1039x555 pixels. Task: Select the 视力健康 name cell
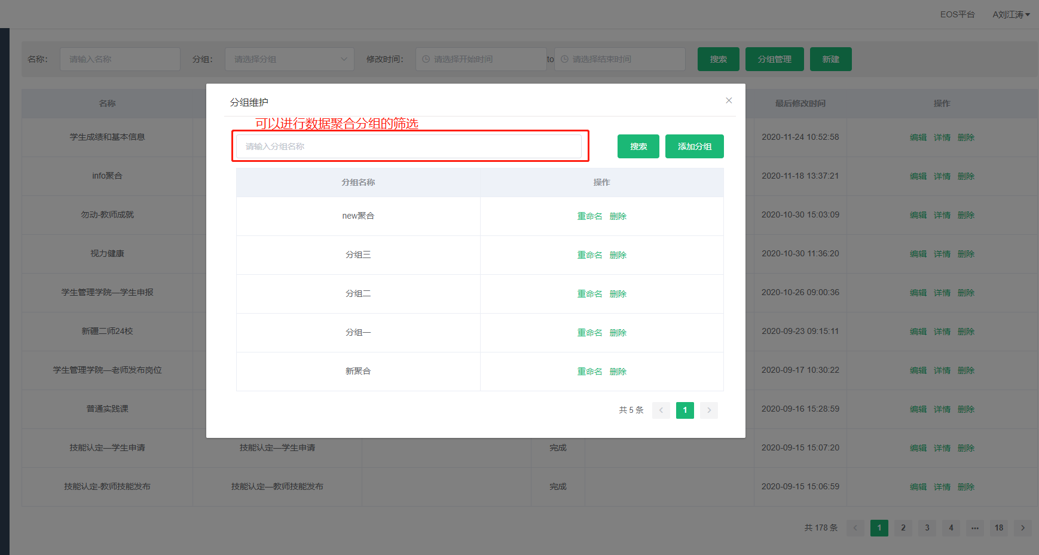(x=107, y=254)
